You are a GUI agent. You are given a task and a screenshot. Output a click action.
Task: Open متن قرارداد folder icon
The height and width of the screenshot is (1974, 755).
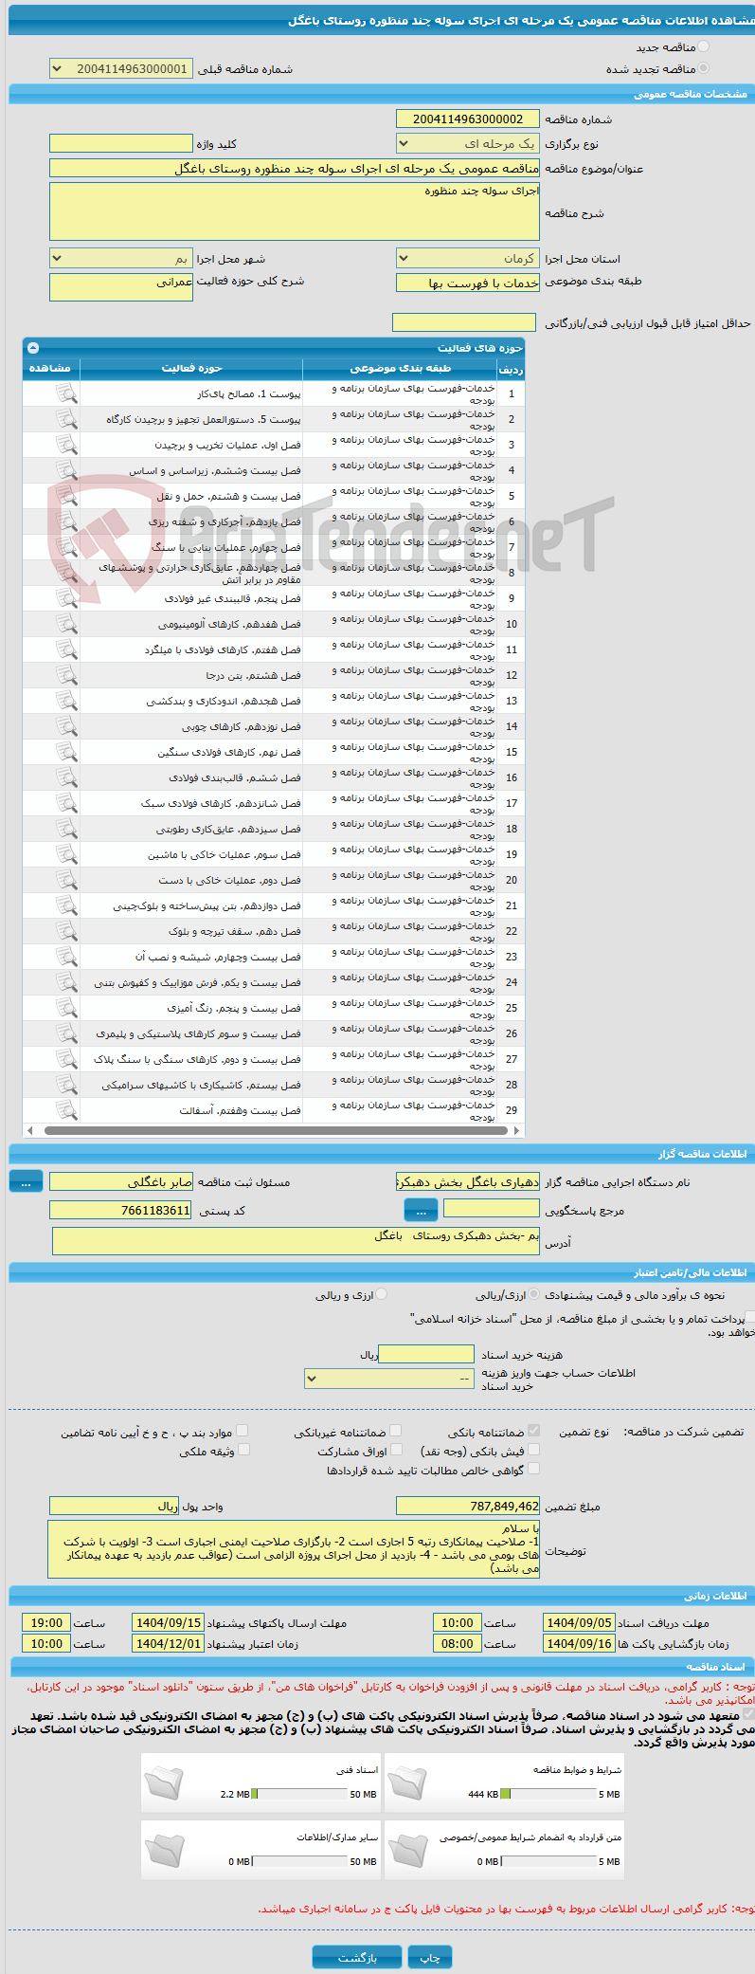[x=407, y=1850]
